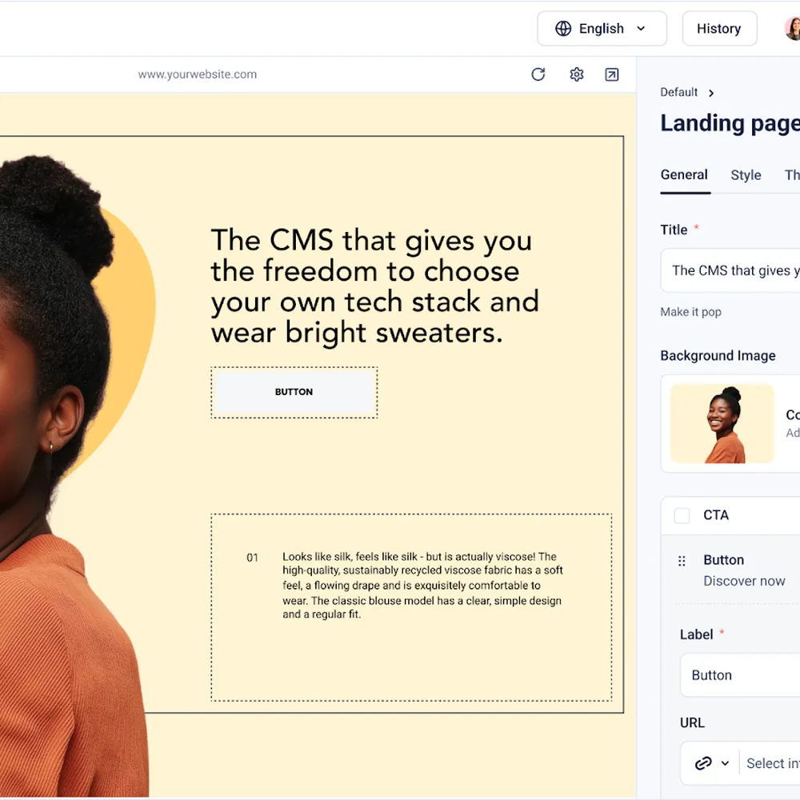Grab the drag handle beside Button item
This screenshot has width=800, height=800.
click(x=682, y=562)
